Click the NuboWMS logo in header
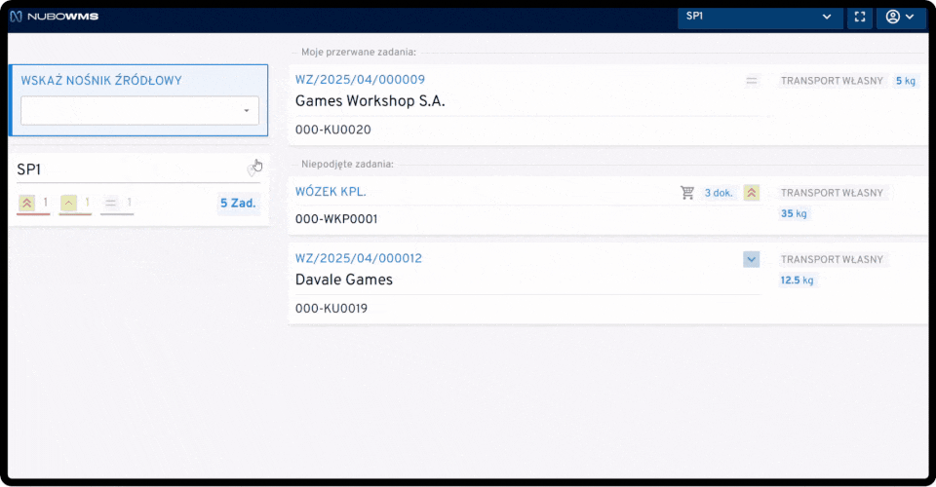 click(x=54, y=17)
